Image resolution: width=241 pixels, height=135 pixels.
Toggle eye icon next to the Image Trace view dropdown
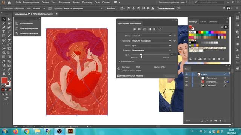[174, 41]
